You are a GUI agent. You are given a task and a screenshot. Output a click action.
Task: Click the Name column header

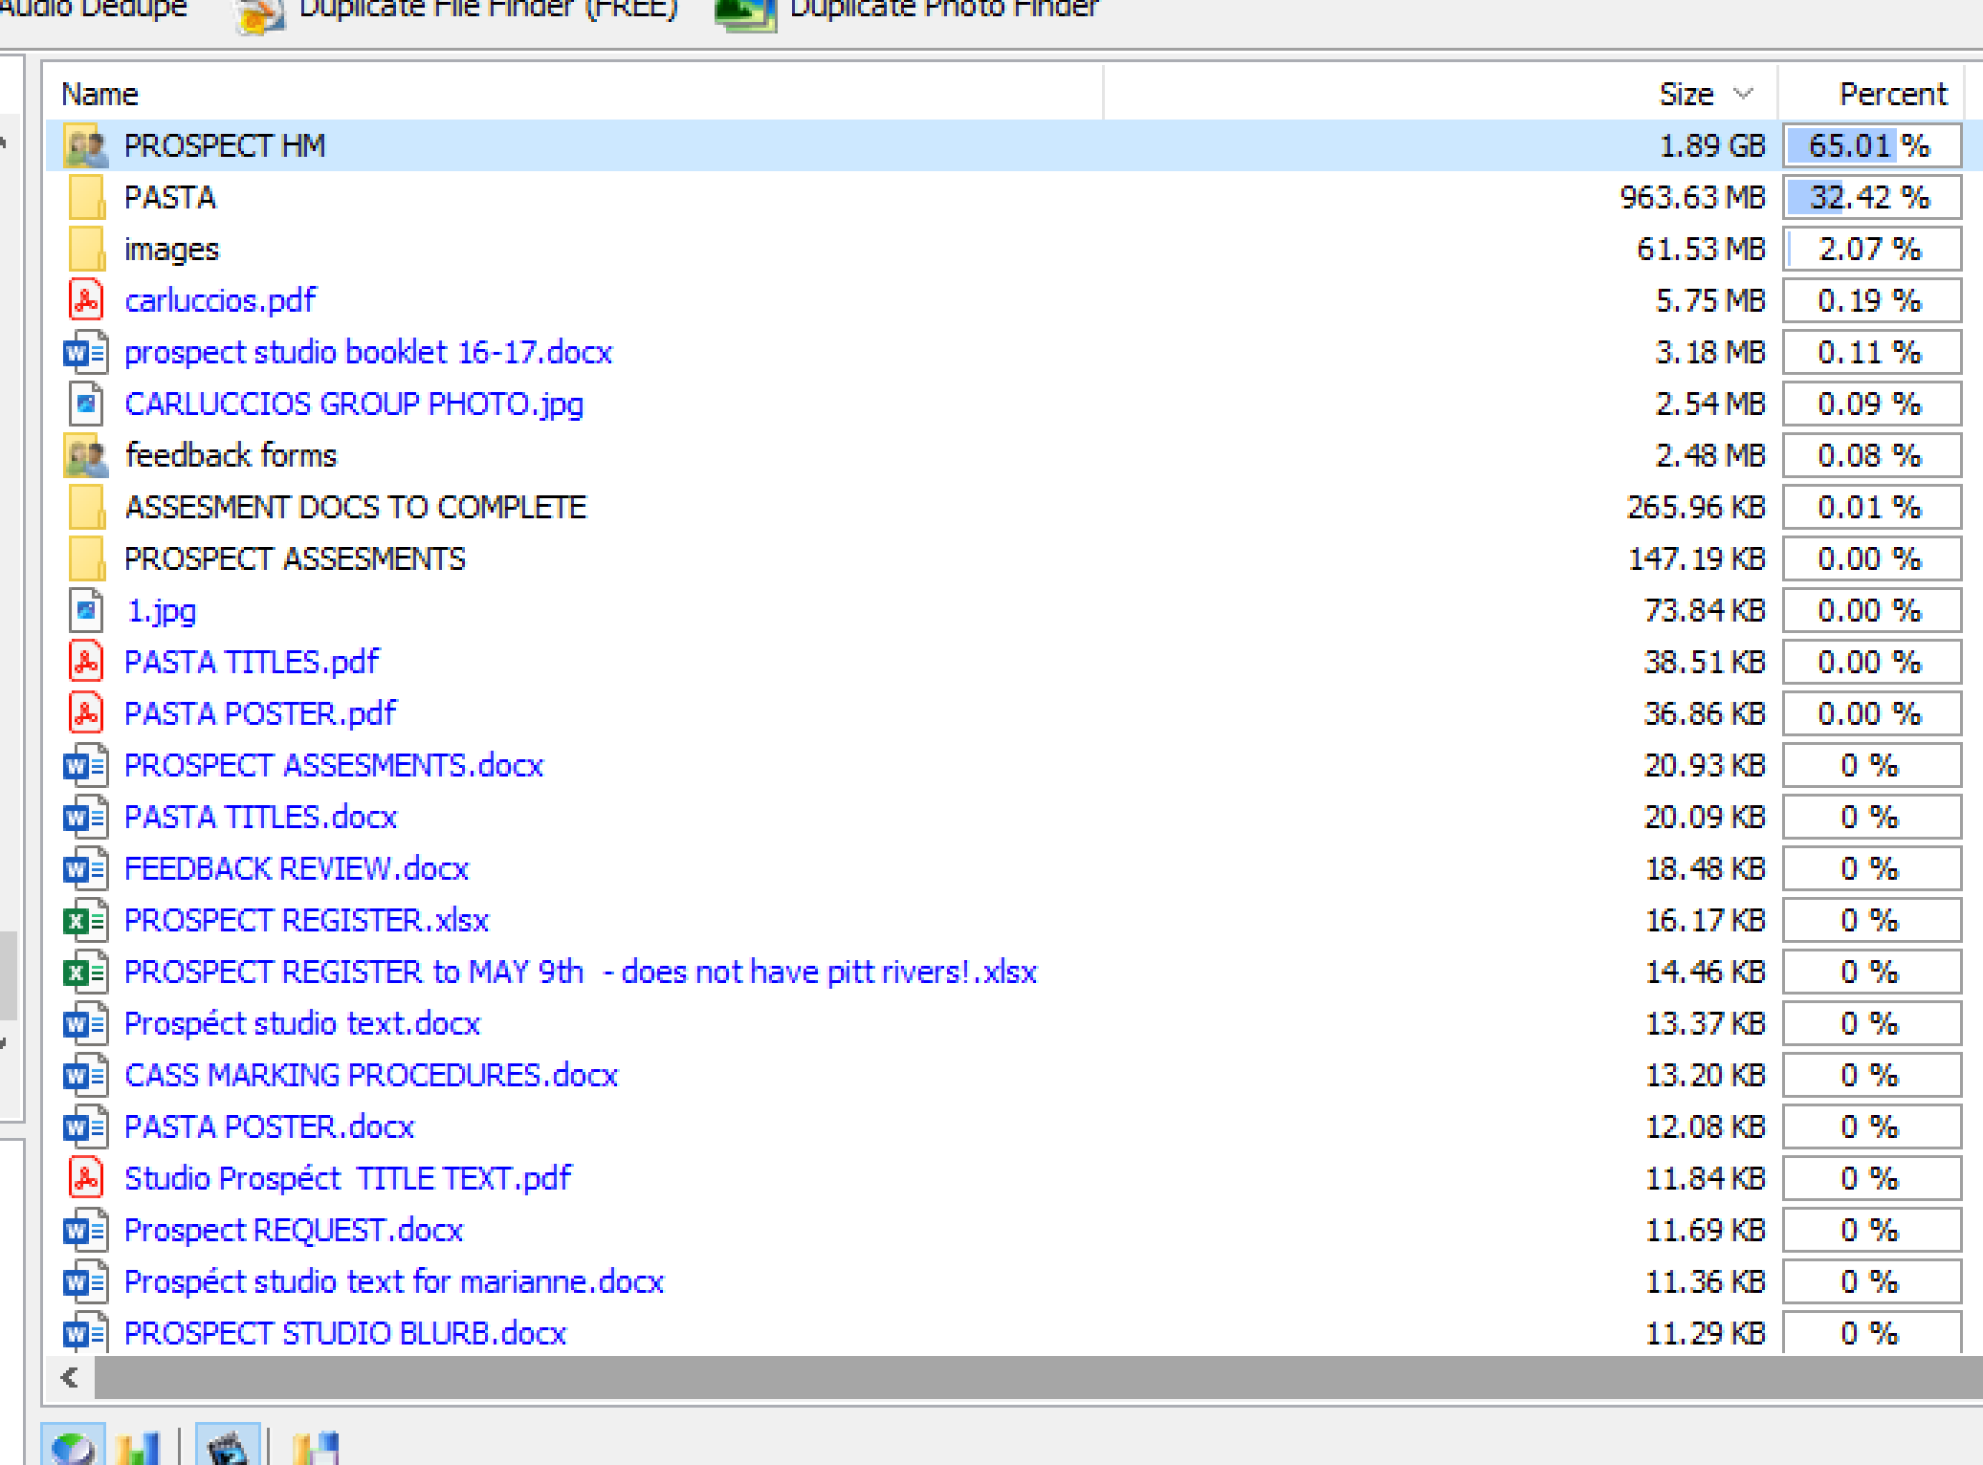pos(100,94)
